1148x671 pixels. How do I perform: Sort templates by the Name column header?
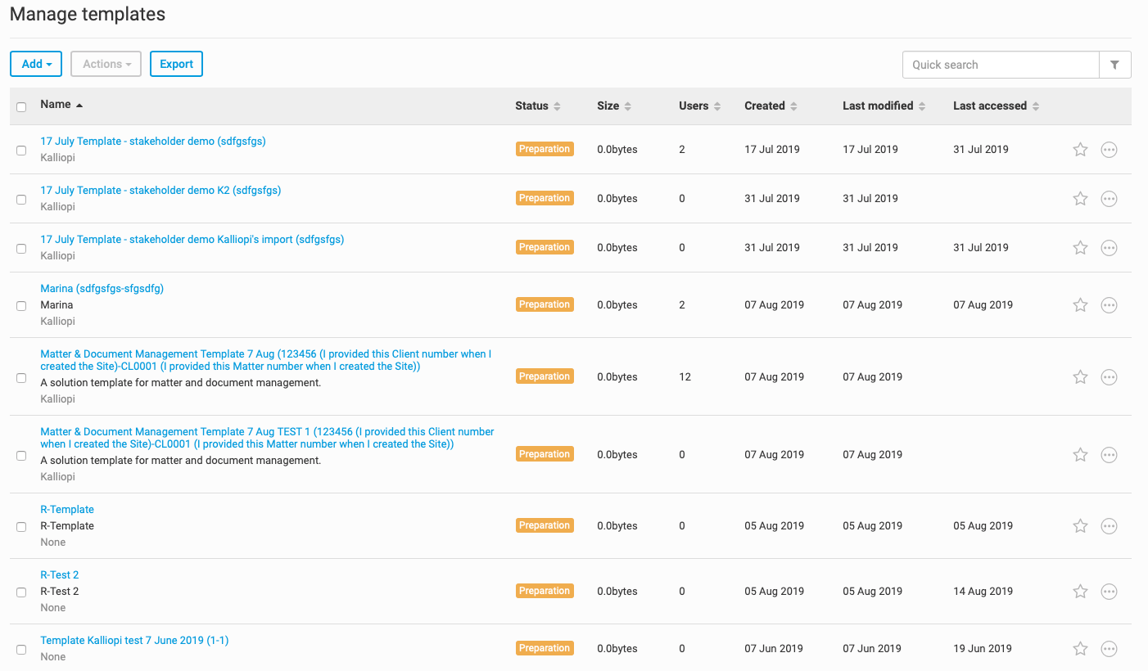tap(56, 105)
